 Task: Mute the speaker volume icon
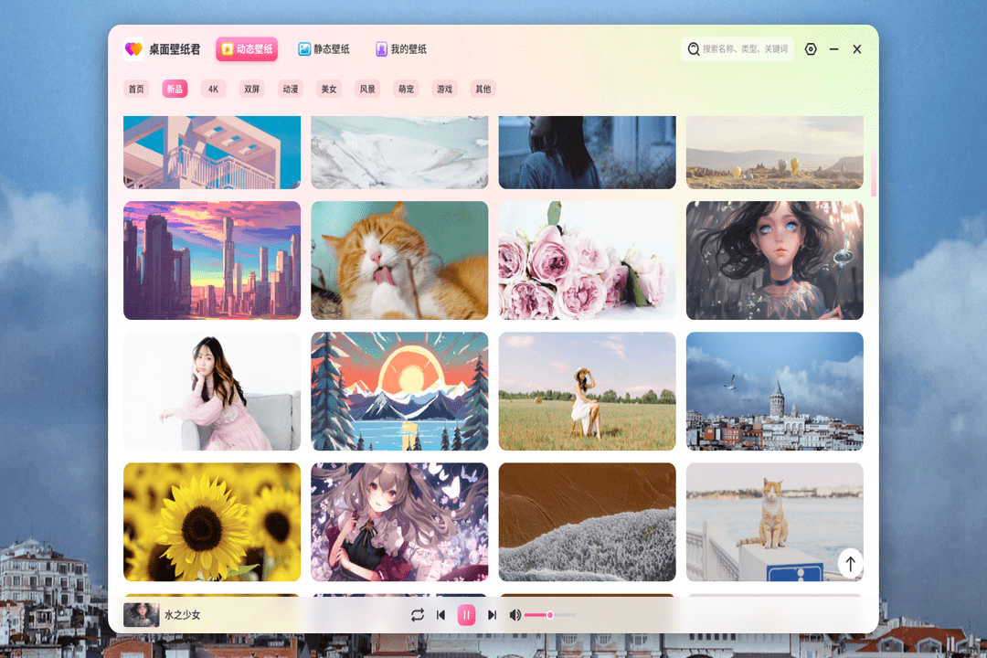click(515, 615)
